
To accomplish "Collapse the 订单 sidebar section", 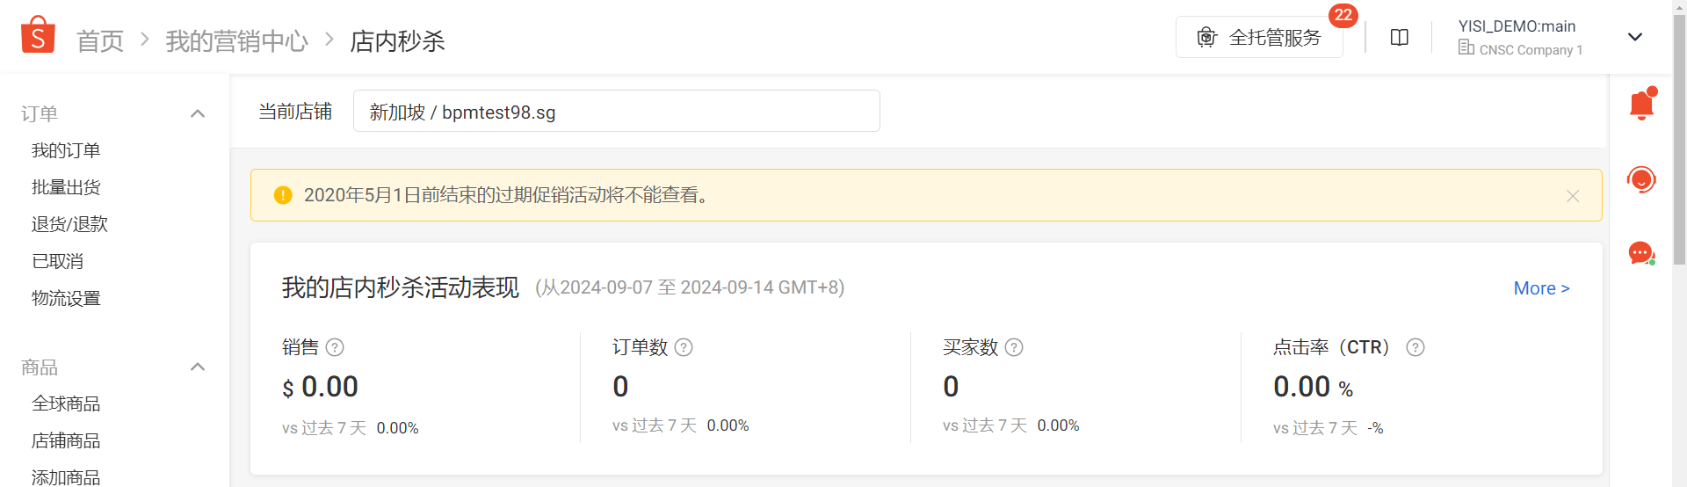I will (x=198, y=113).
